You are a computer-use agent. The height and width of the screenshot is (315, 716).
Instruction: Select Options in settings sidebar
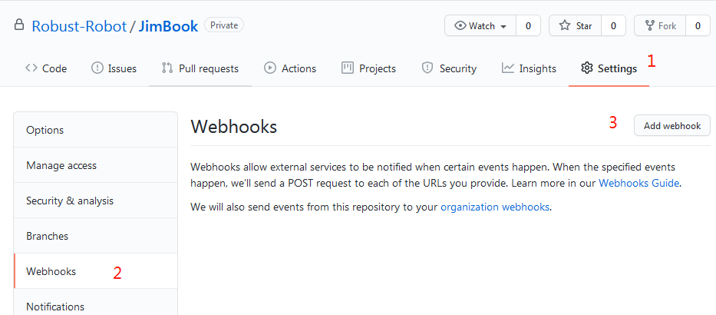95,131
